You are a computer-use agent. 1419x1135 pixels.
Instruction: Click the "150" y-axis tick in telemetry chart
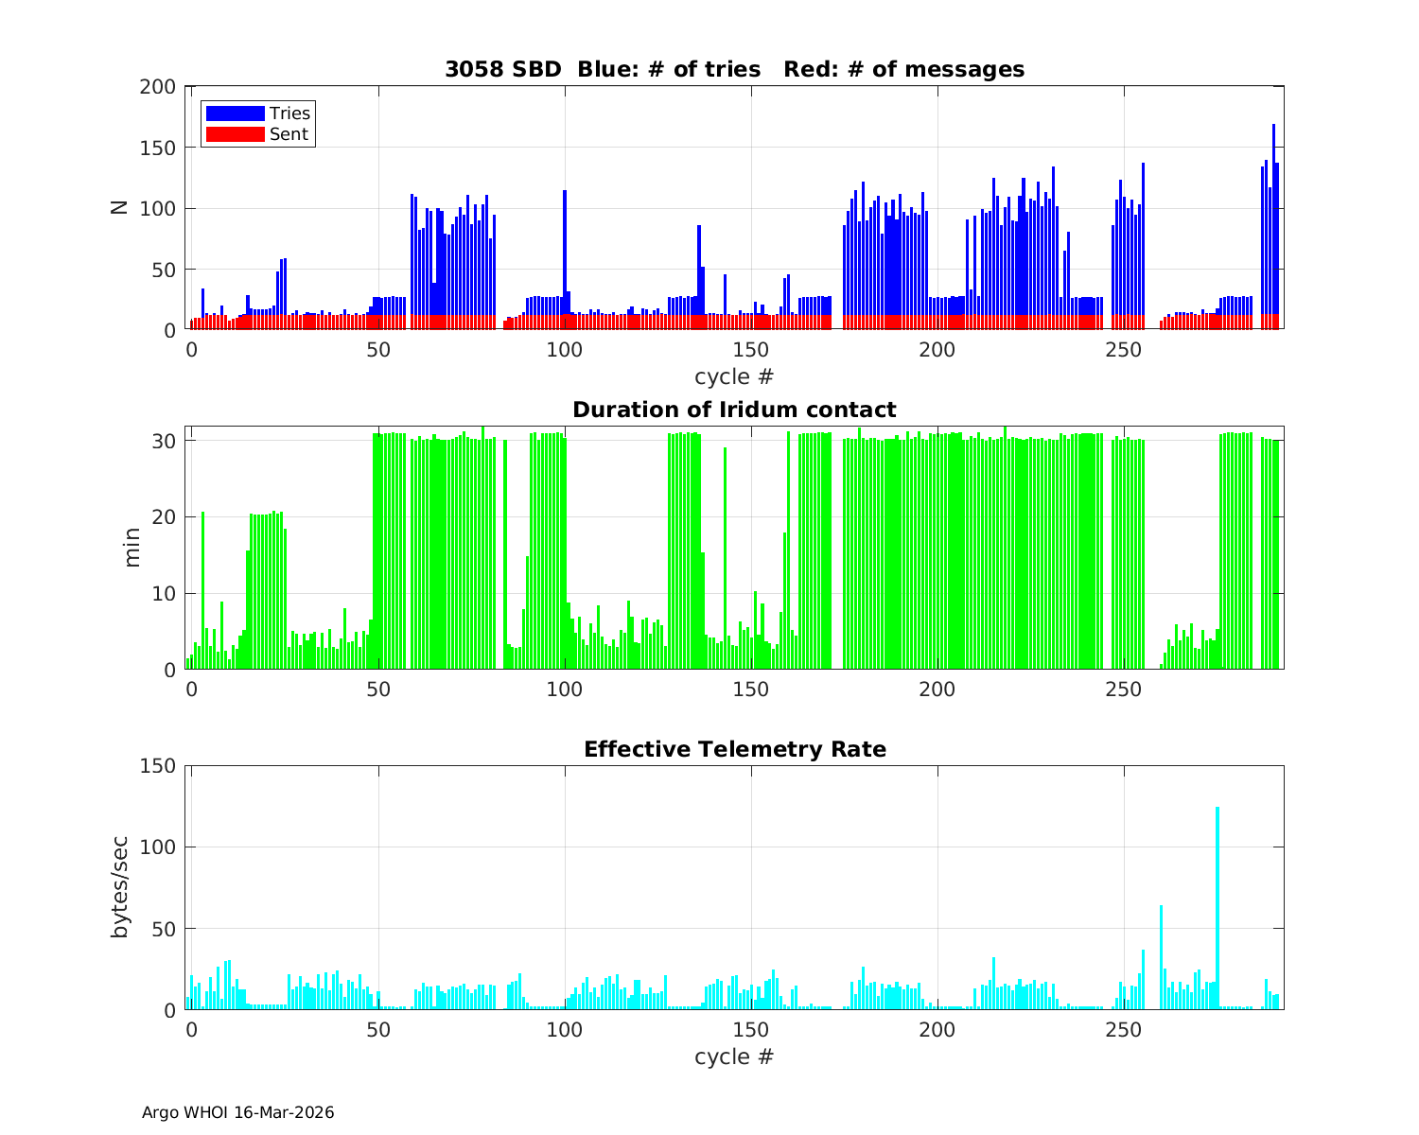tap(158, 766)
